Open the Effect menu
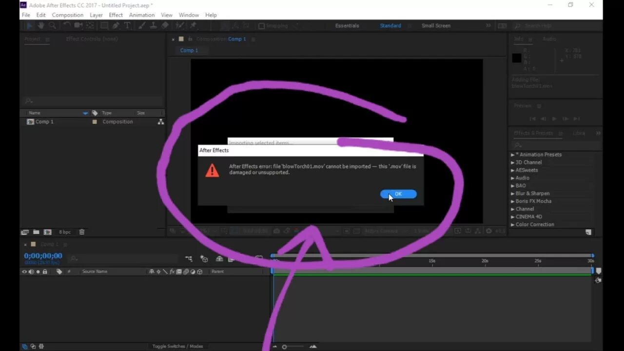 tap(116, 15)
